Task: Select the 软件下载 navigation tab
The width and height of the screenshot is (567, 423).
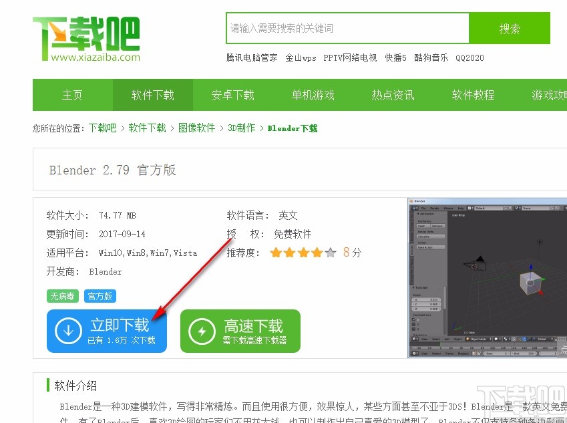Action: (152, 95)
